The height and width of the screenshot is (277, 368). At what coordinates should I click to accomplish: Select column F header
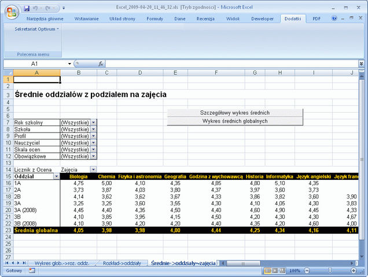pos(216,73)
